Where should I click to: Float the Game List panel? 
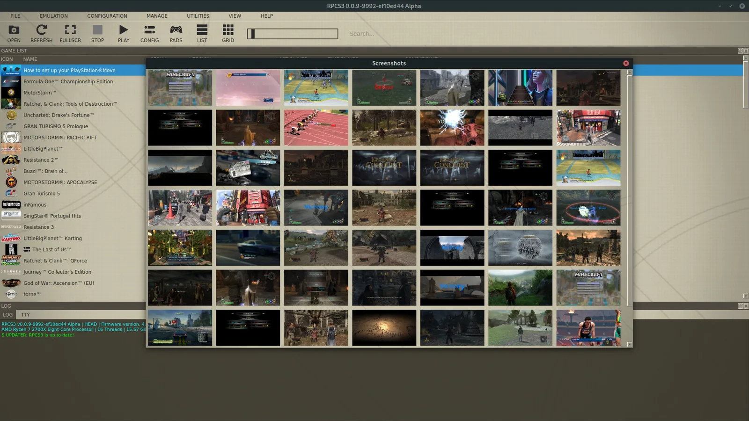click(740, 51)
